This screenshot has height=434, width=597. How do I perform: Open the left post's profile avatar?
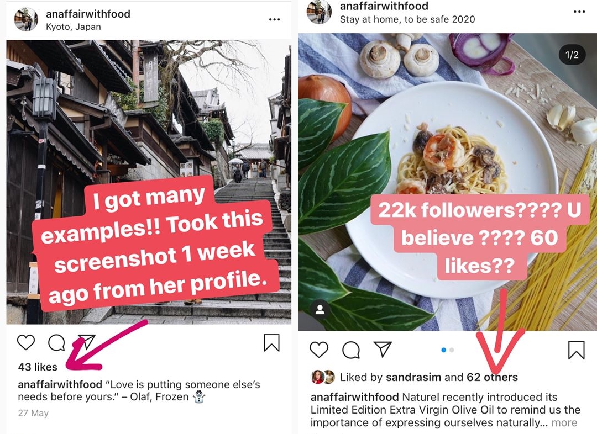pos(26,19)
